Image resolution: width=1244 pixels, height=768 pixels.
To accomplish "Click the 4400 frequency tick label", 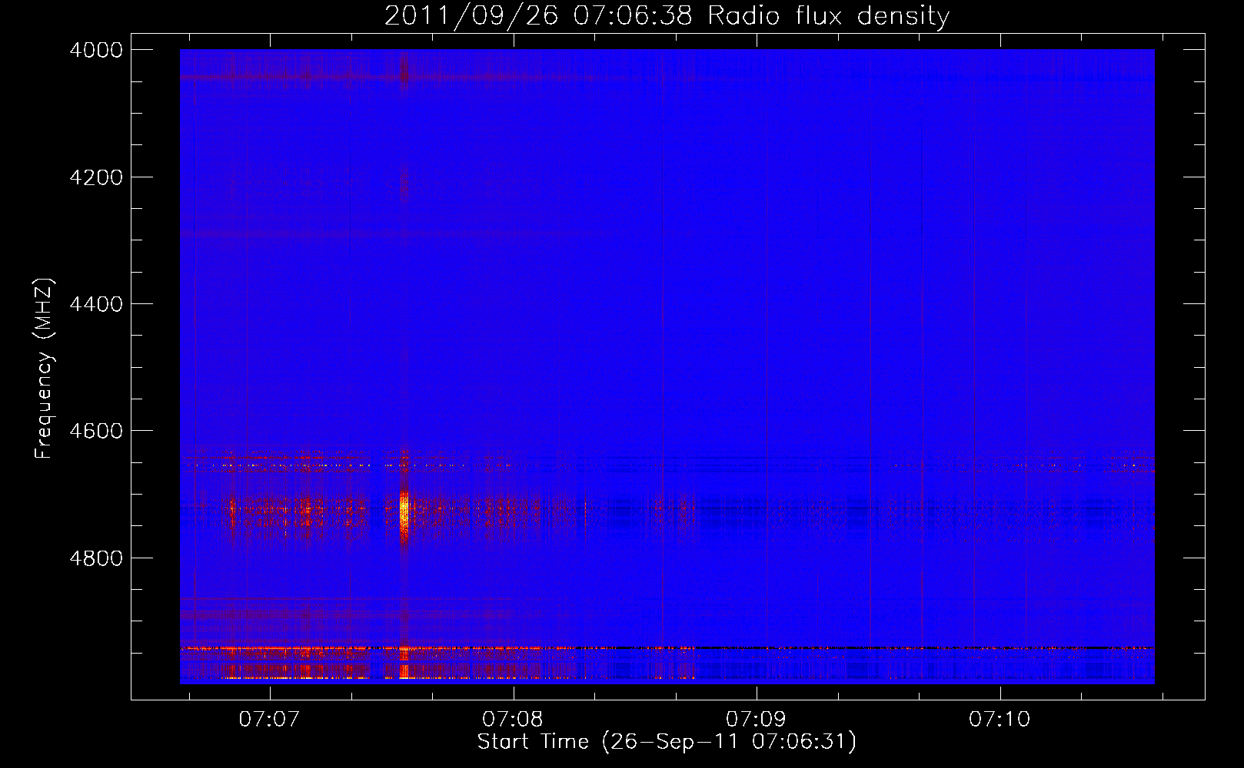I will coord(96,304).
